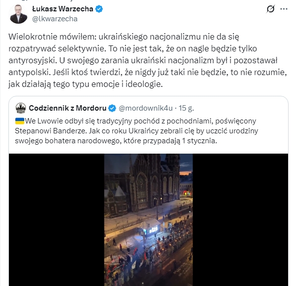Click the black area right of the video

(x=240, y=220)
